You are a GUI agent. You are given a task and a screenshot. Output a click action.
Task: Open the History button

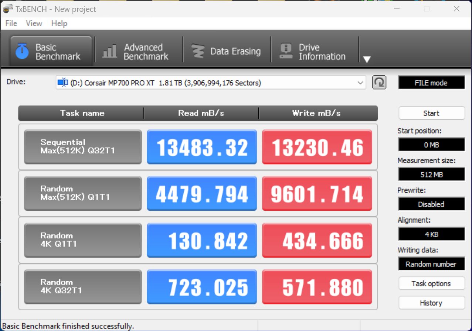(x=431, y=303)
